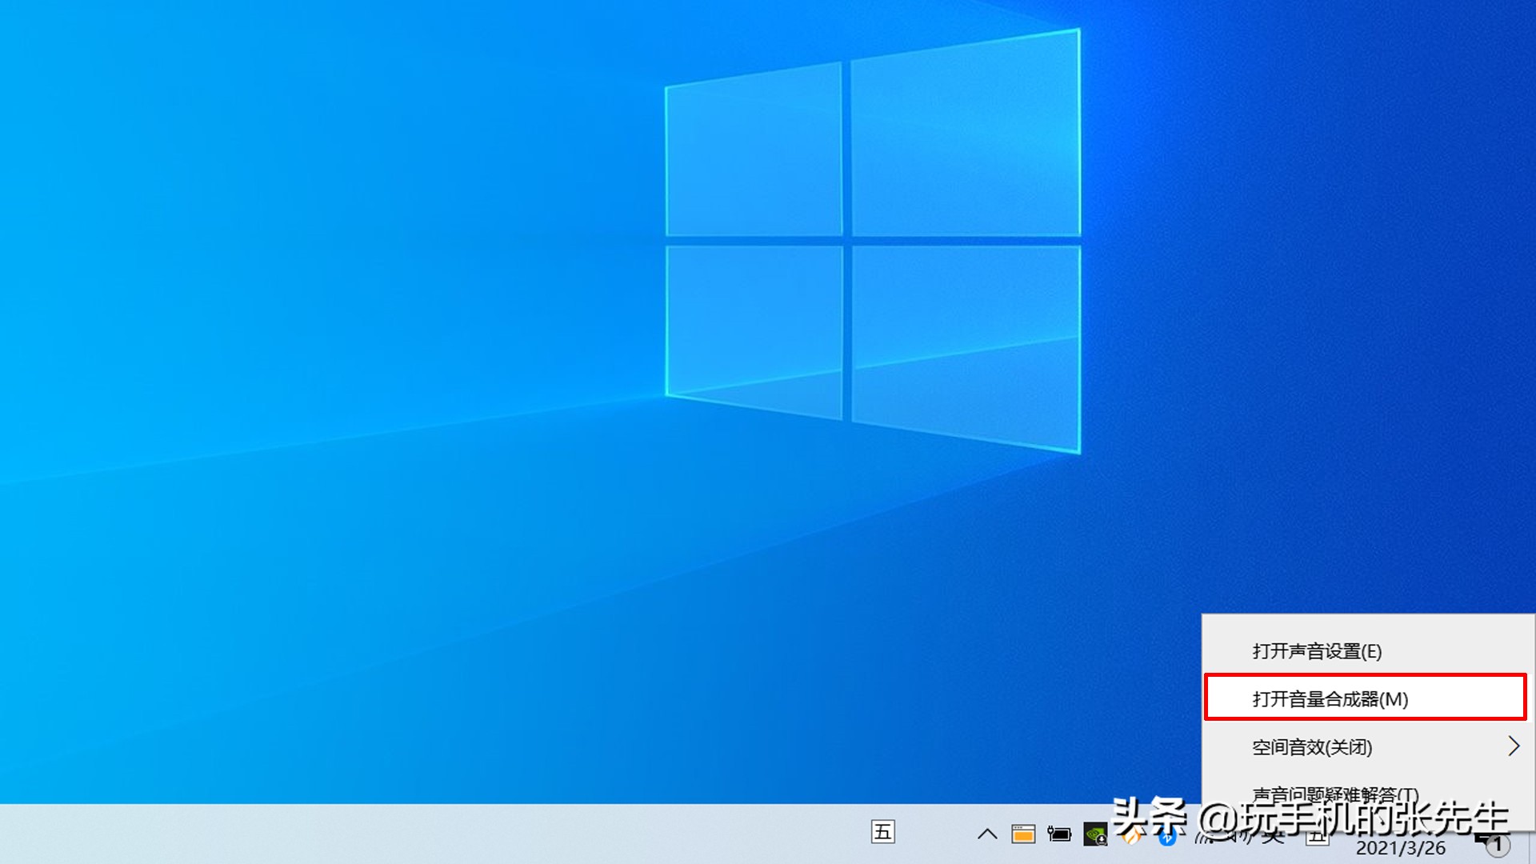Click the Windows logo on desktop wallpaper
The image size is (1536, 864).
click(872, 240)
